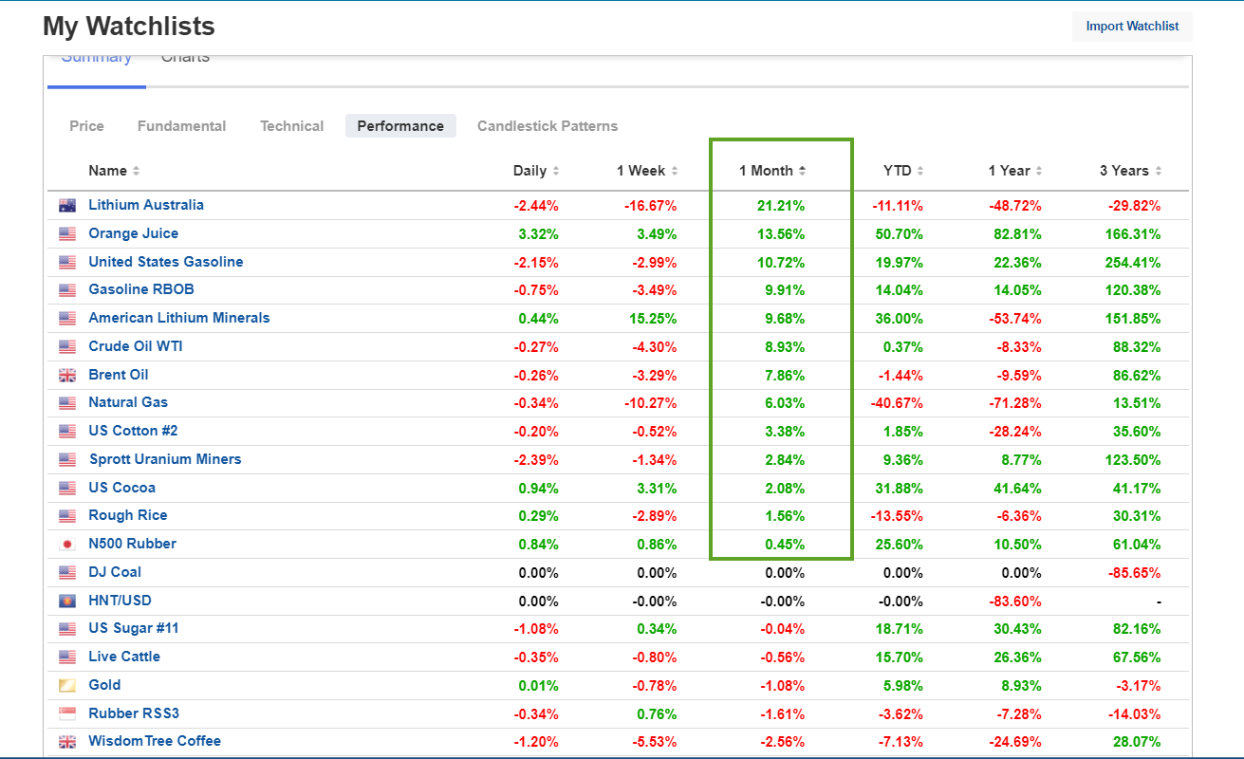Open the Brent Oil link
Viewport: 1244px width, 759px height.
119,375
